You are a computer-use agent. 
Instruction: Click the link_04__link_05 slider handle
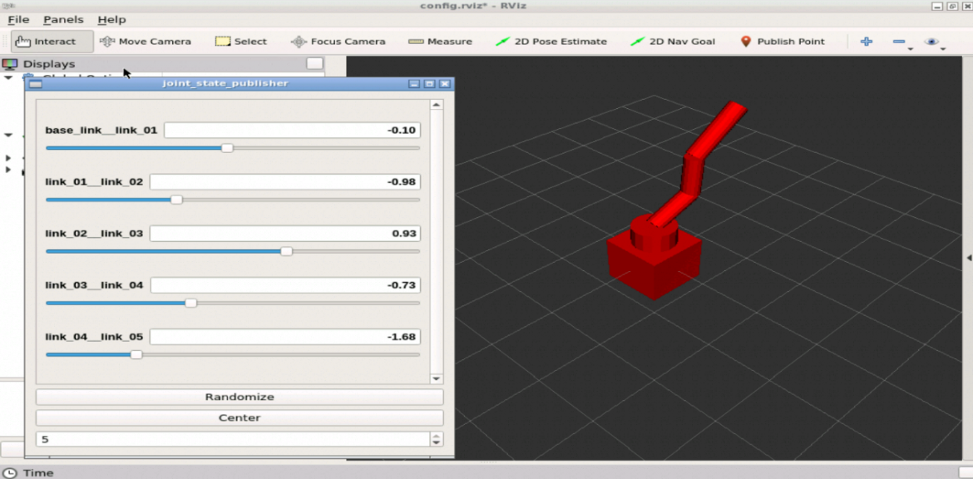tap(136, 355)
